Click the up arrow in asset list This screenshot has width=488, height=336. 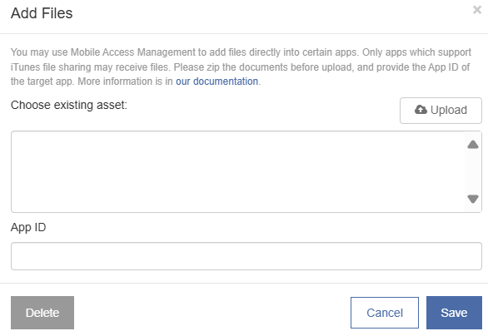point(473,145)
